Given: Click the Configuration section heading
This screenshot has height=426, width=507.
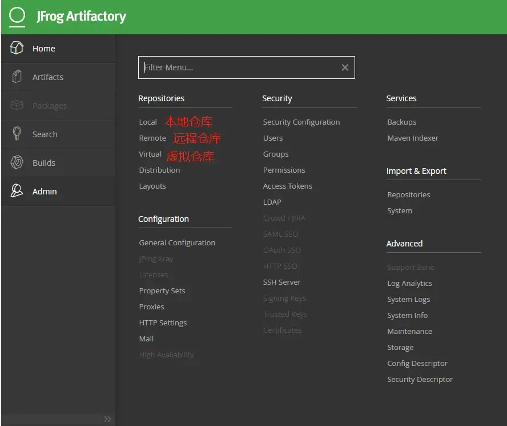Looking at the screenshot, I should pos(164,220).
